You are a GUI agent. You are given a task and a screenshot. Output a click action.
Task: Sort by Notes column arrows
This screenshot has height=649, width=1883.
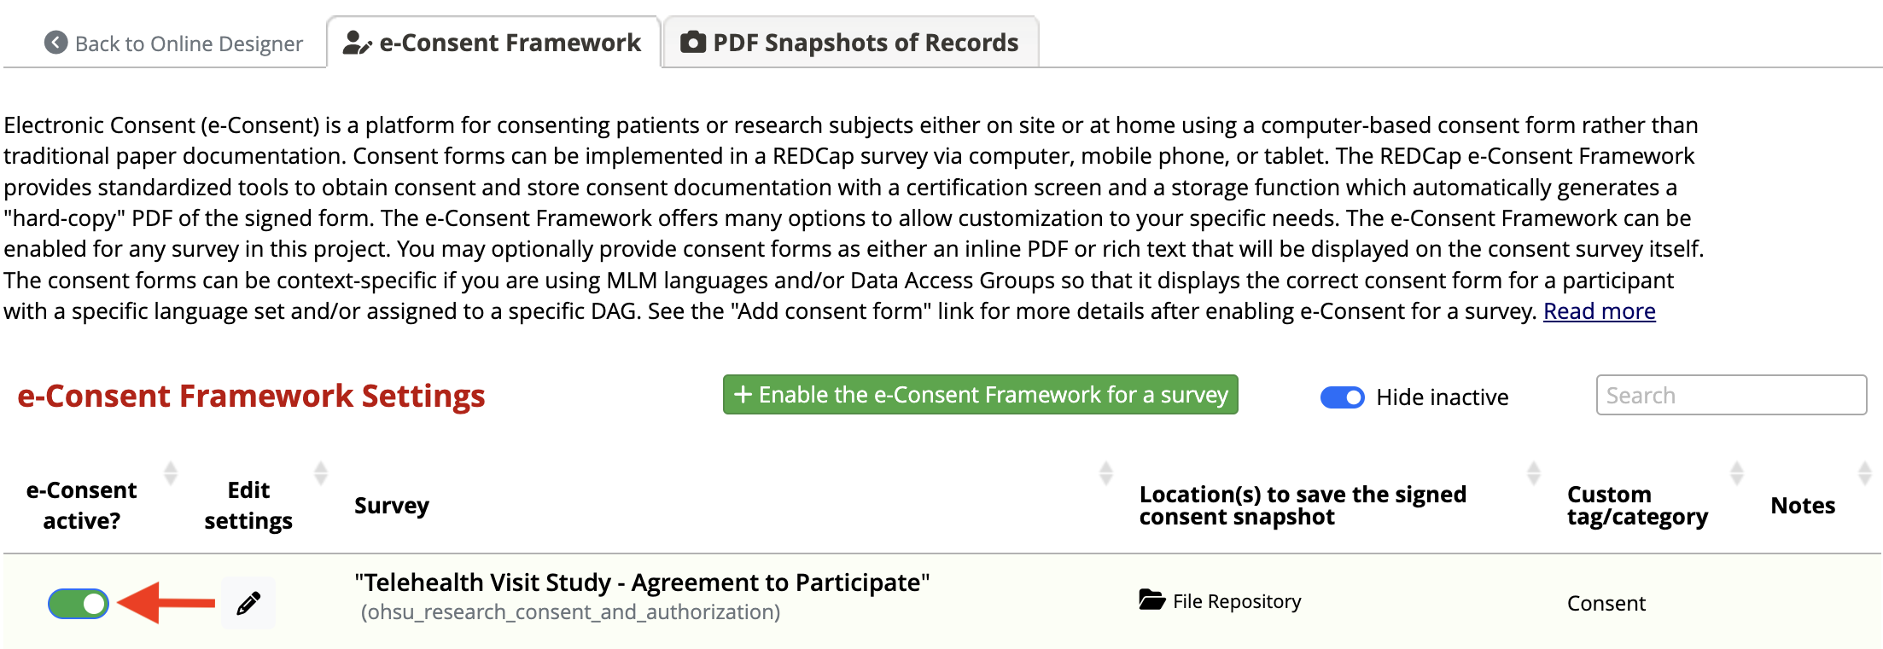point(1865,473)
